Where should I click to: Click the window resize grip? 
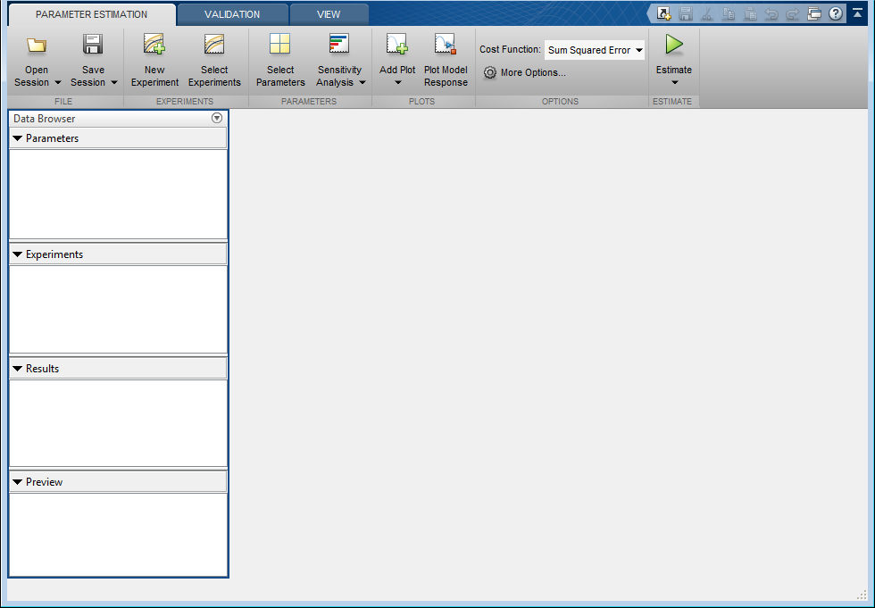coord(862,595)
